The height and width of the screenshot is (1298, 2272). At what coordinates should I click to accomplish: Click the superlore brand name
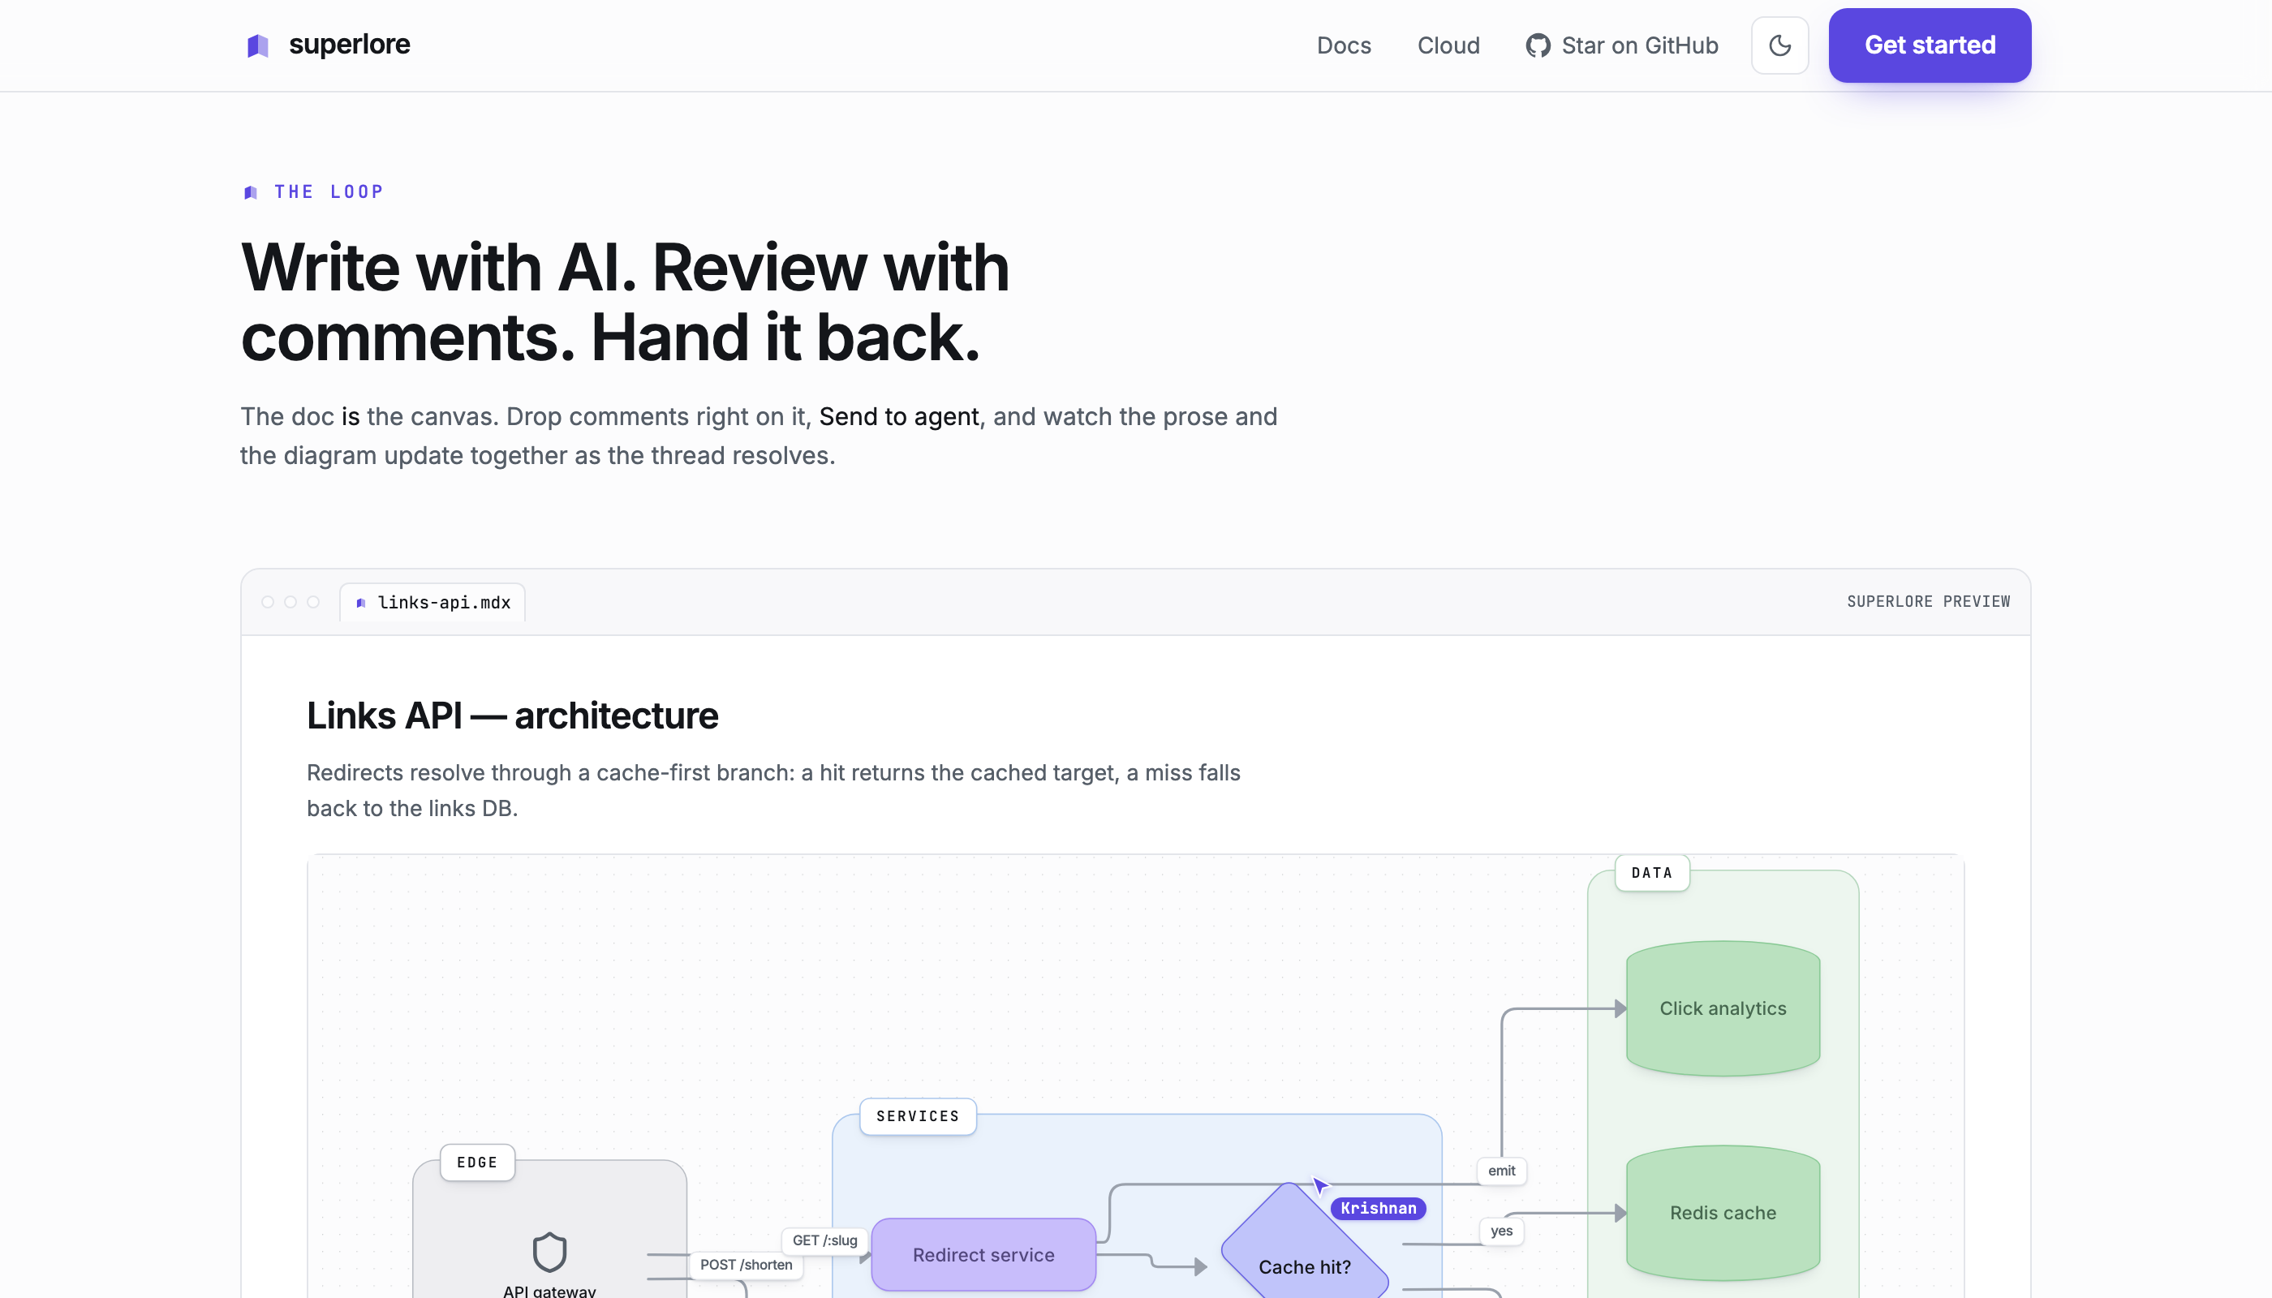tap(349, 45)
